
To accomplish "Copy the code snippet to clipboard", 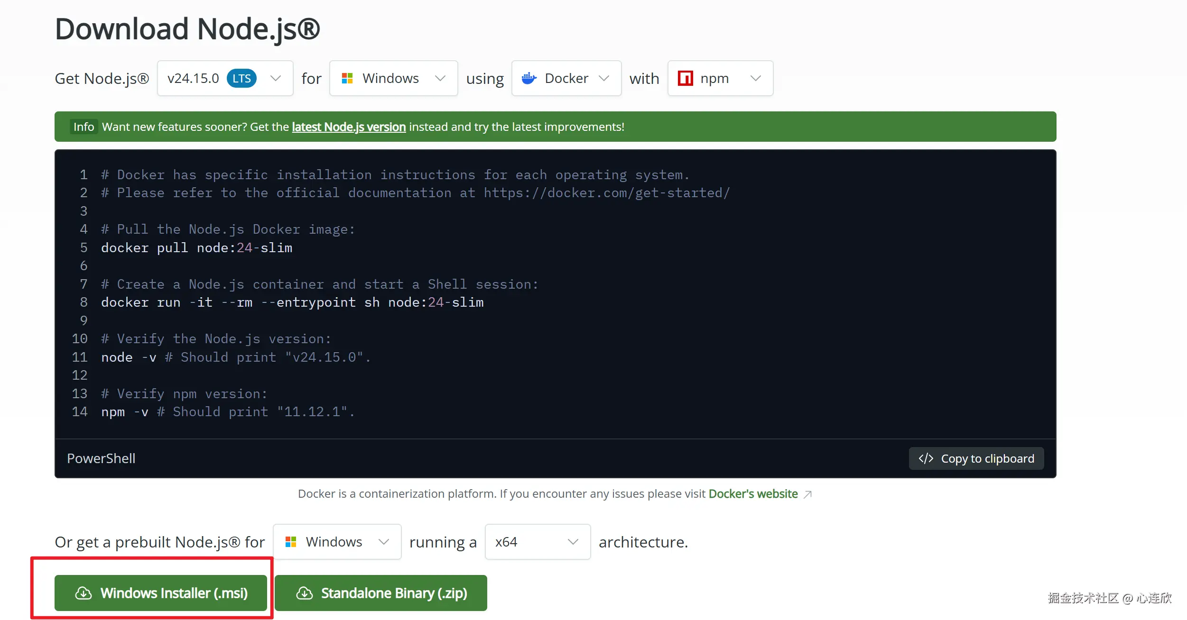I will 976,458.
